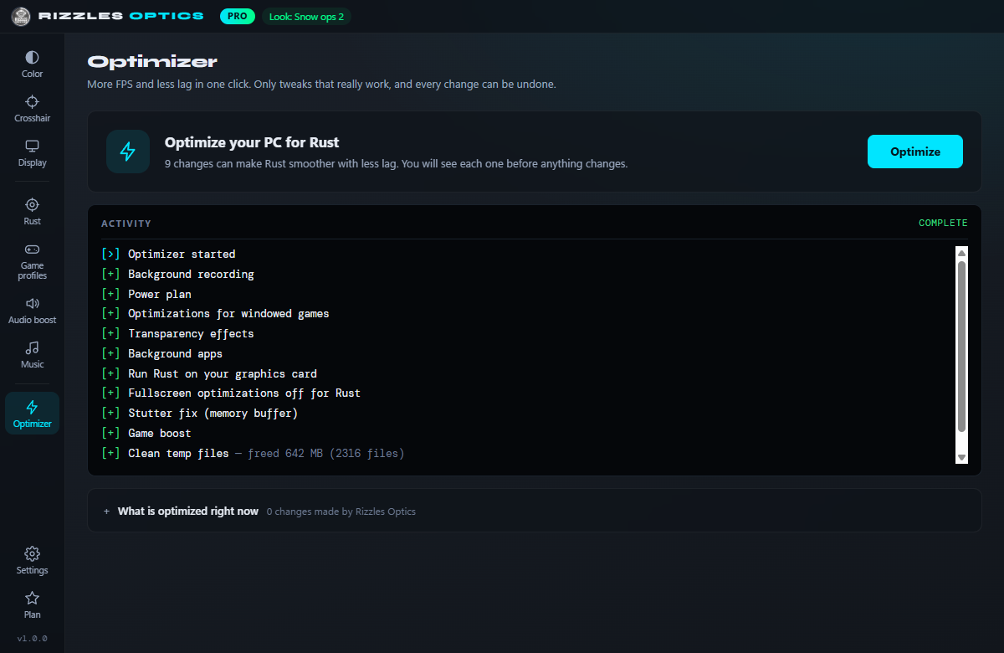Click the Optimizer page heading
Image resolution: width=1004 pixels, height=653 pixels.
[152, 61]
